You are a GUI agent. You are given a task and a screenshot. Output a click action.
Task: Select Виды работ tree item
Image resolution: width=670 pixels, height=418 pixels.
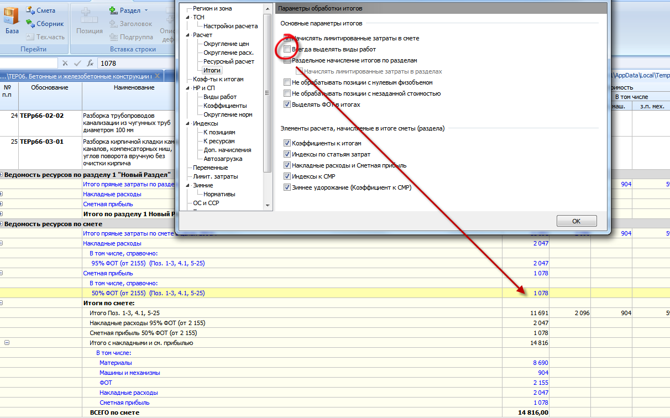tap(220, 97)
